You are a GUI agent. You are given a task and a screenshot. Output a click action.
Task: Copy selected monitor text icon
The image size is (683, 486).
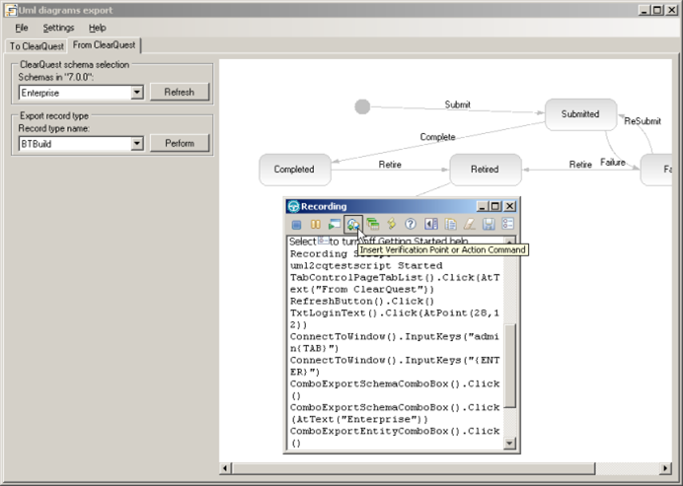(x=450, y=224)
